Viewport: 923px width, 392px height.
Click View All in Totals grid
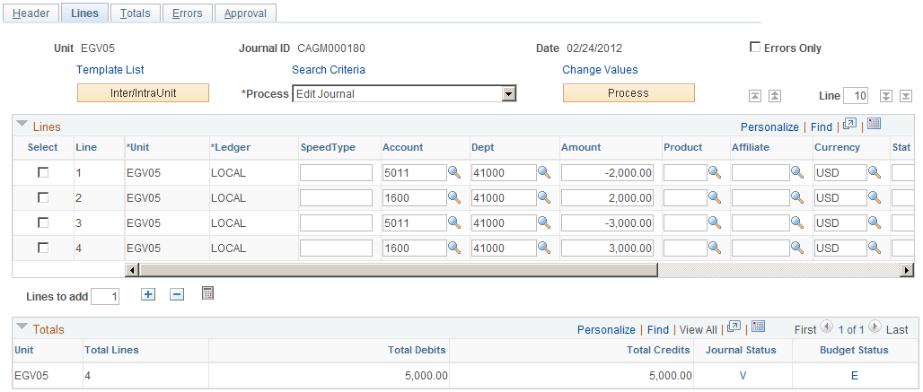tap(699, 330)
